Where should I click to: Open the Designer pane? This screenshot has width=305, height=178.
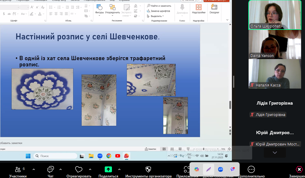point(214,9)
